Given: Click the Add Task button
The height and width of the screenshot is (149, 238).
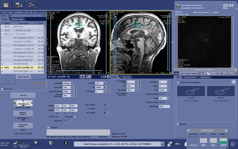Looking at the screenshot, I should 23,77.
